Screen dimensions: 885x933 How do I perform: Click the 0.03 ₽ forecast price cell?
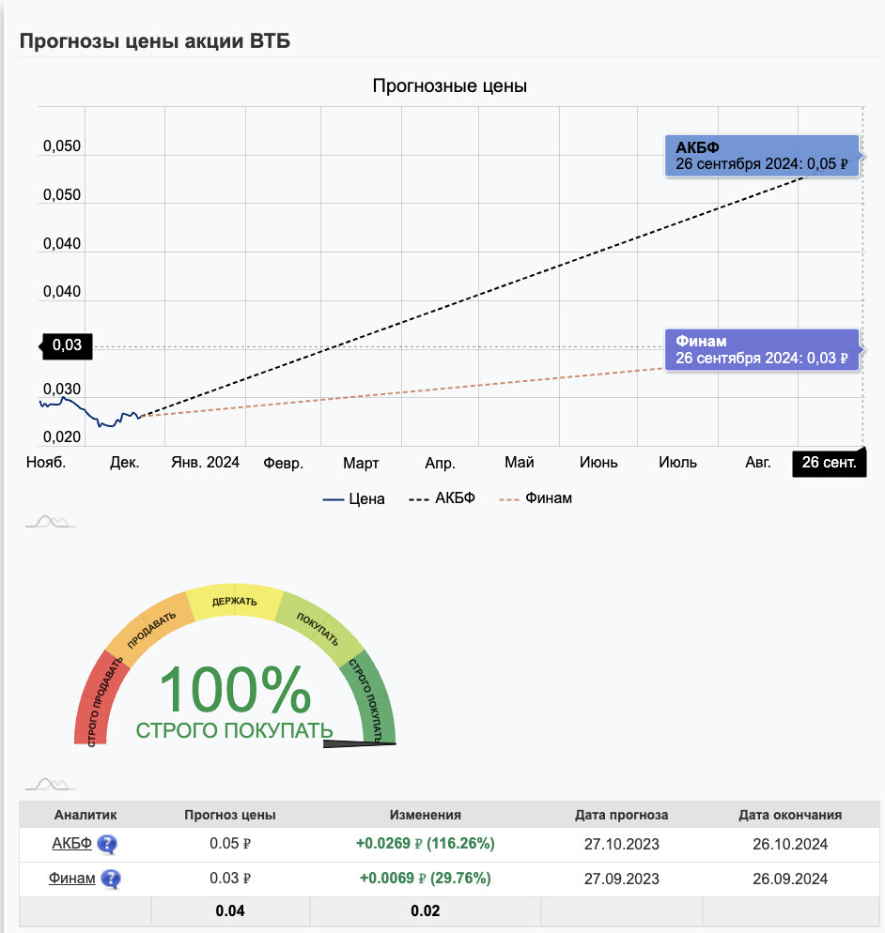(230, 879)
